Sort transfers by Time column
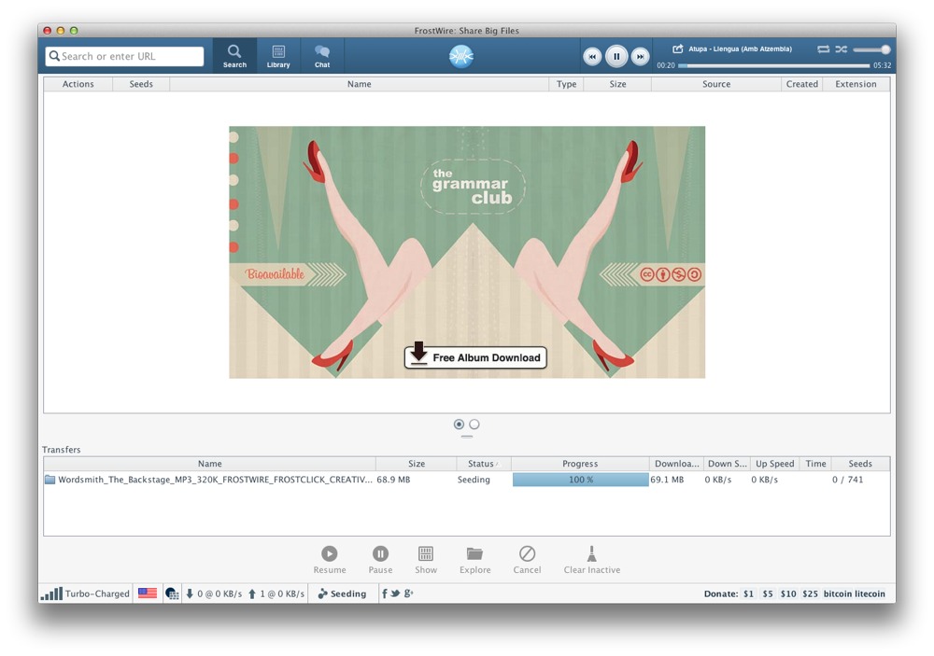Viewport: 934px width, 656px height. click(x=816, y=464)
